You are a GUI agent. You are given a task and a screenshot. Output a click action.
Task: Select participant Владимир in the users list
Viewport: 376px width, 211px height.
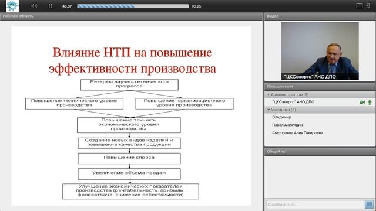pos(320,117)
